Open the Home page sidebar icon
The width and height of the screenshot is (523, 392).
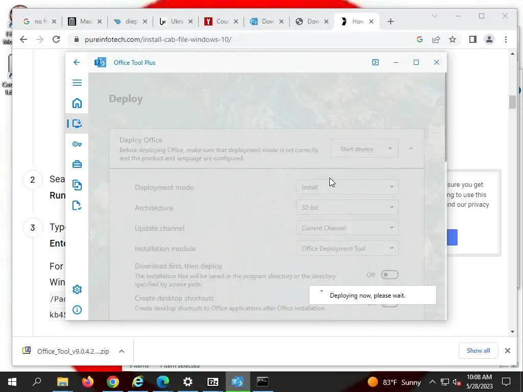tap(77, 103)
